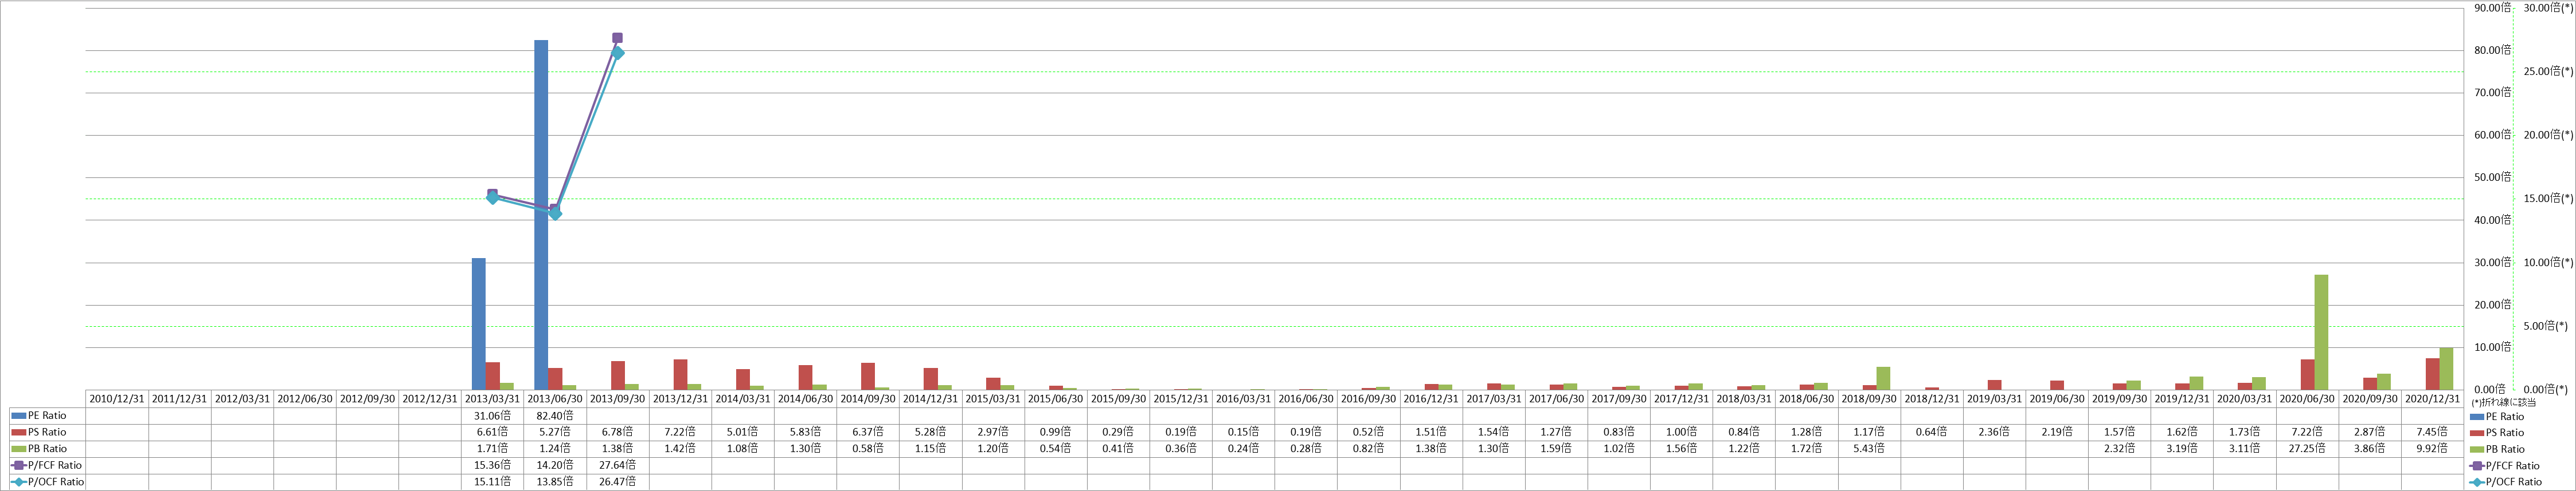This screenshot has width=2576, height=491.
Task: Click the PS value 0.15倍 for 2016/03/31
Action: tap(1243, 432)
